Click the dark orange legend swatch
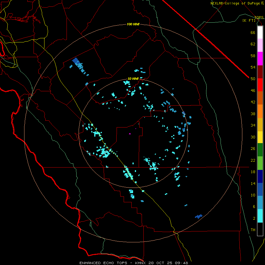 click(x=260, y=98)
